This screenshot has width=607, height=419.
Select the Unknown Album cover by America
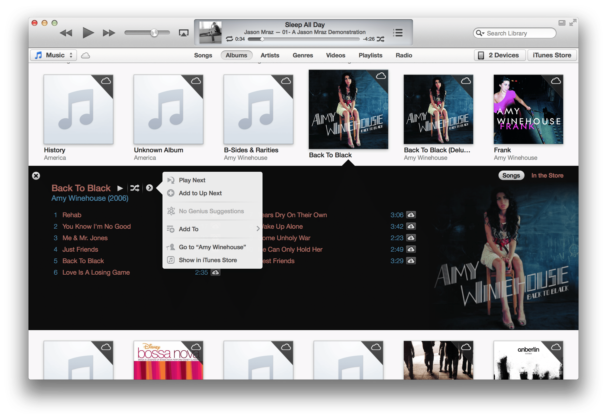168,109
